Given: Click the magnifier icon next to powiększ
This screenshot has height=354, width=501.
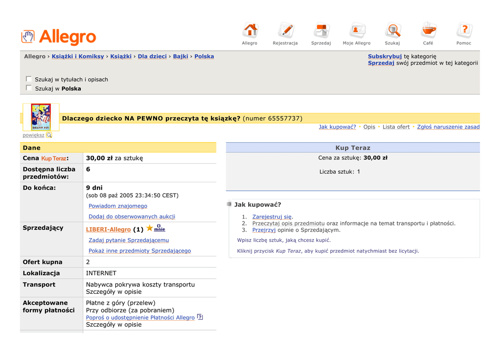Looking at the screenshot, I should coord(49,135).
